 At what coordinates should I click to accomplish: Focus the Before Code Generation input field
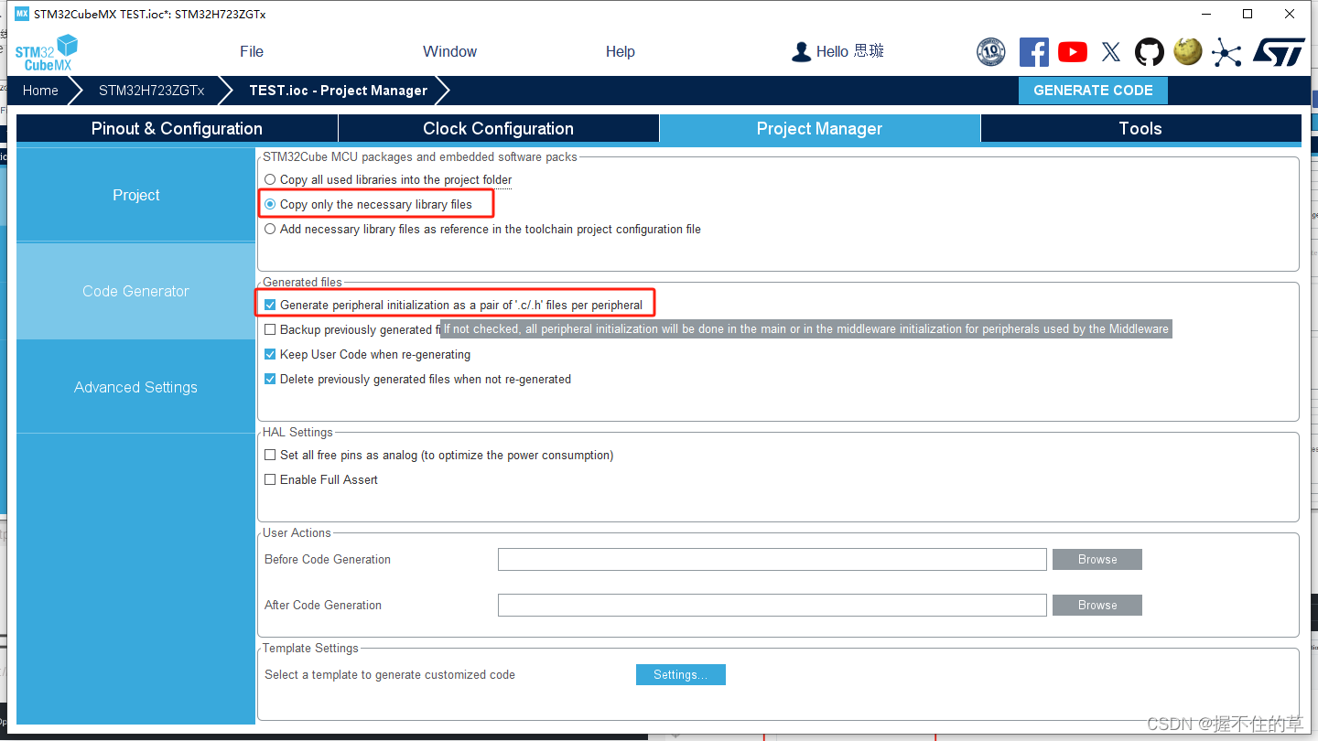coord(772,559)
